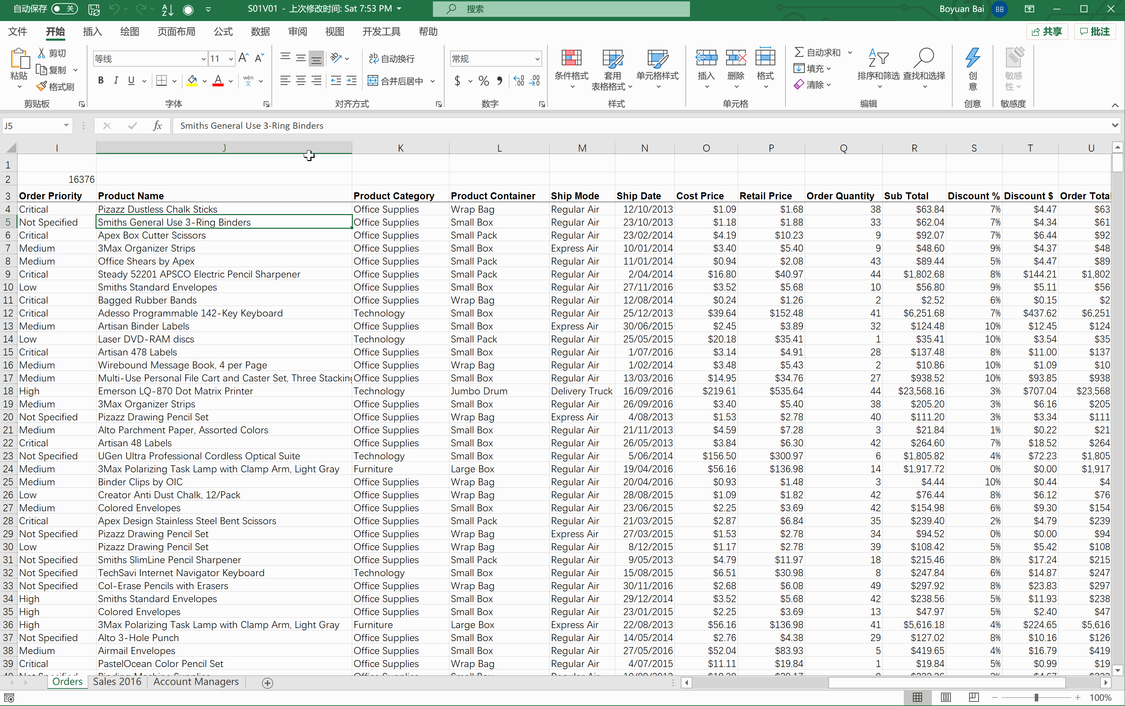Image resolution: width=1125 pixels, height=706 pixels.
Task: Open the font size dropdown
Action: (x=231, y=59)
